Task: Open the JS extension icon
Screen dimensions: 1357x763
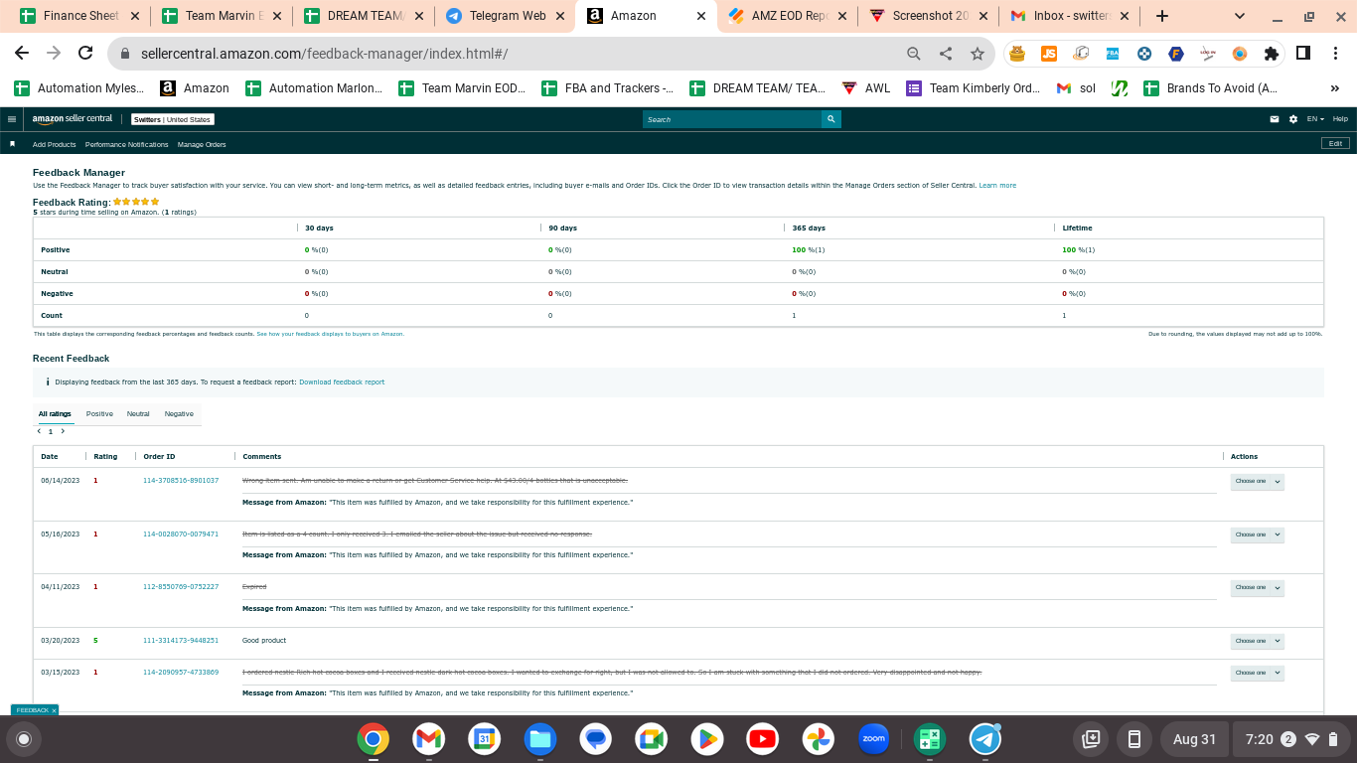Action: coord(1049,54)
